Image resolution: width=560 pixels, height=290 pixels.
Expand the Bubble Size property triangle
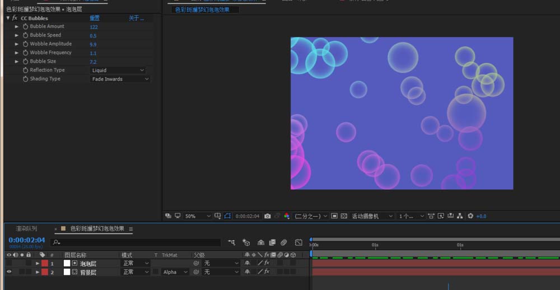17,62
